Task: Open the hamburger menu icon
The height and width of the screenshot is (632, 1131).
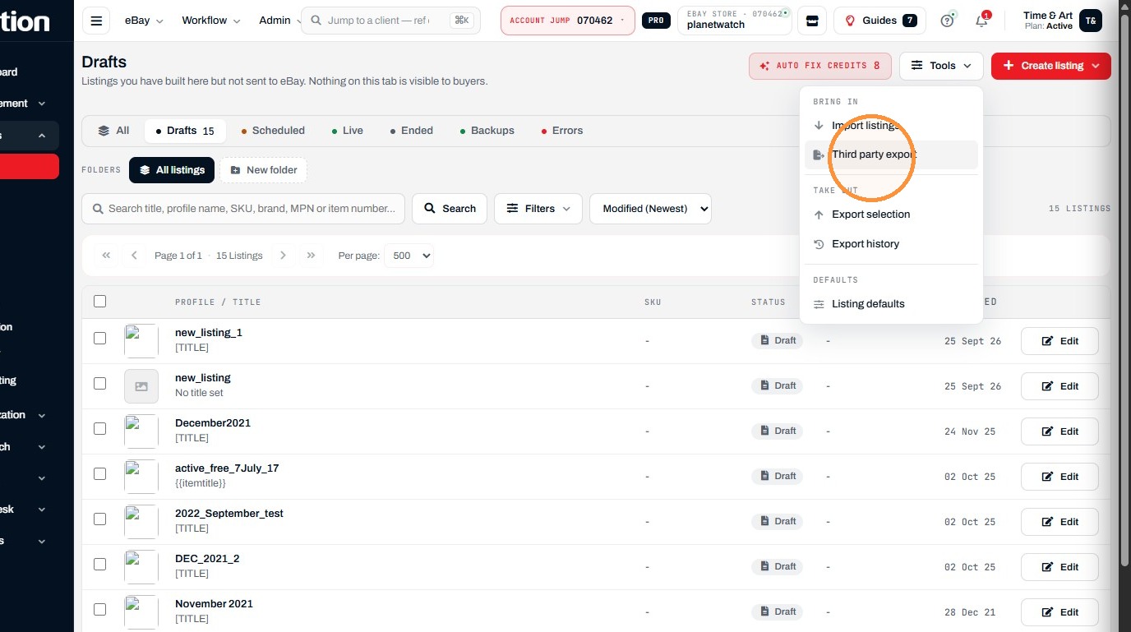Action: click(96, 21)
